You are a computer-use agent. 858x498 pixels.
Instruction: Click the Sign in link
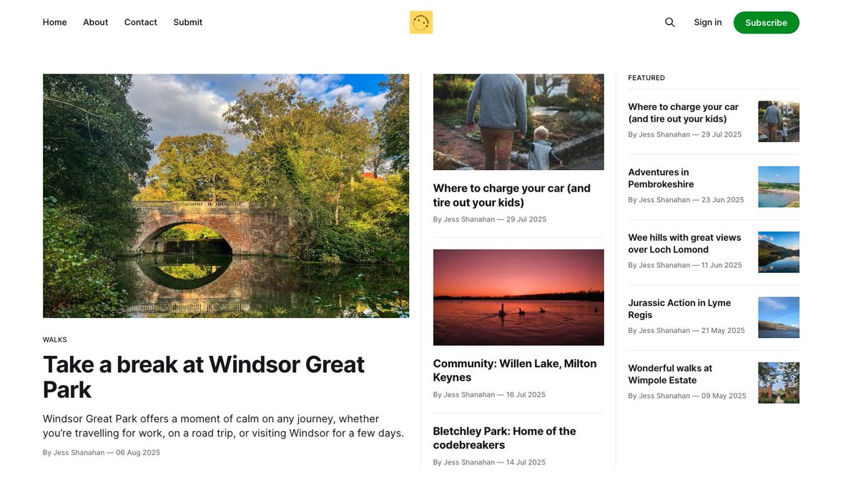click(708, 22)
